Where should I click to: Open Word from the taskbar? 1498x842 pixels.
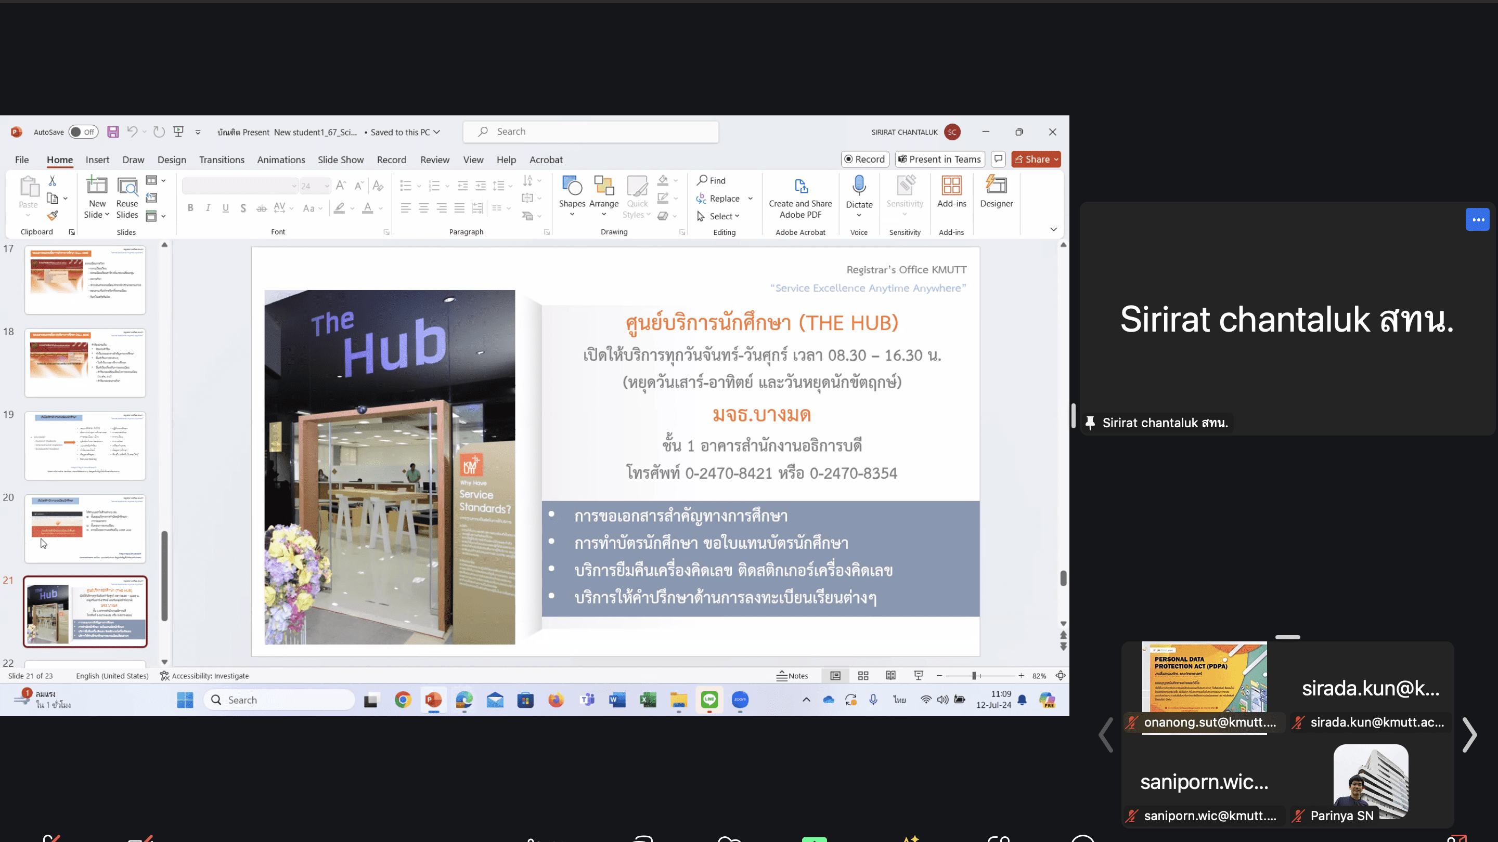point(616,700)
